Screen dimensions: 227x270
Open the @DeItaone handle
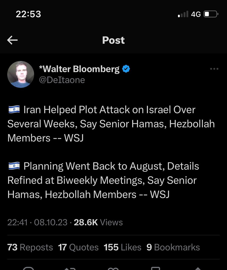[x=62, y=80]
